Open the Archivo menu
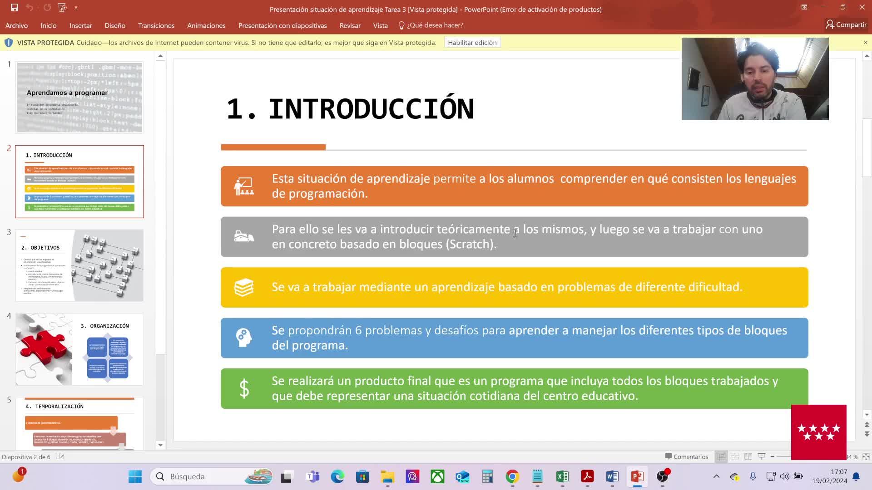This screenshot has width=872, height=490. tap(16, 25)
